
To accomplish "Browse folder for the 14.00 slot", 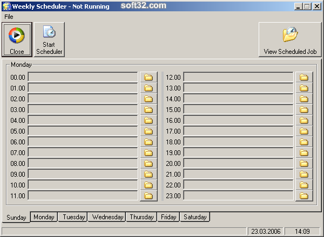I will [x=304, y=99].
